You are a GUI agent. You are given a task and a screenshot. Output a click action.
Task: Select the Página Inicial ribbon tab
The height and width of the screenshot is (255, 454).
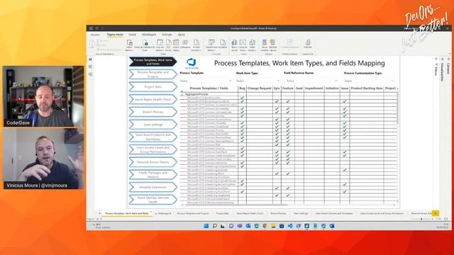(115, 35)
